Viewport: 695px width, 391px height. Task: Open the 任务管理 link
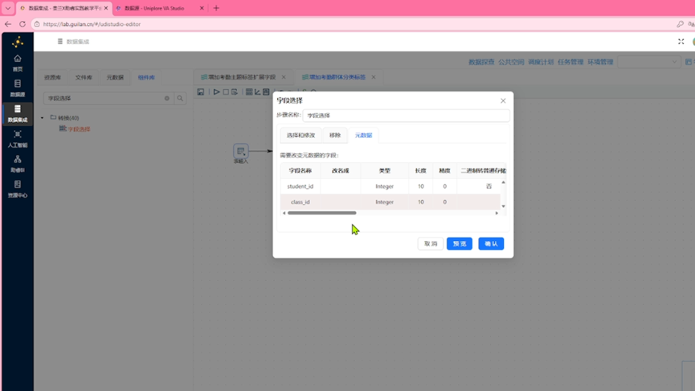(x=570, y=62)
